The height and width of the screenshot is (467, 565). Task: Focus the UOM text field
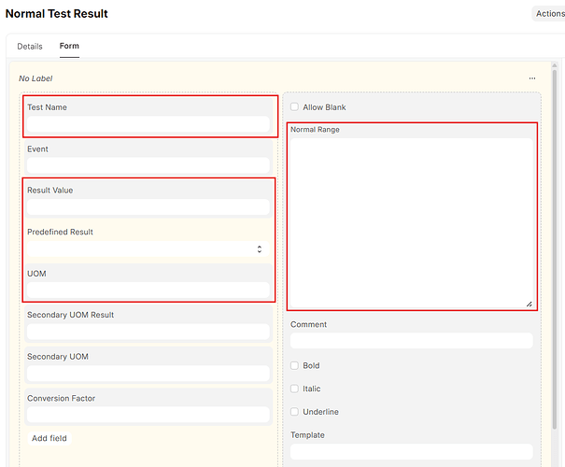click(148, 290)
